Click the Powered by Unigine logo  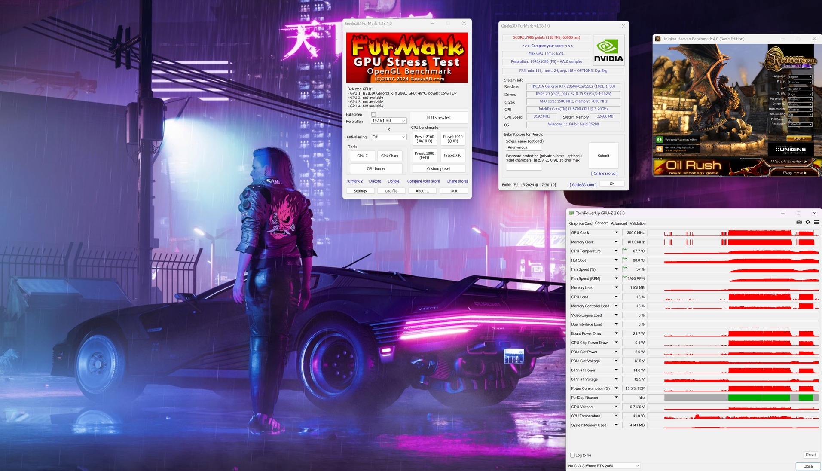tap(791, 149)
